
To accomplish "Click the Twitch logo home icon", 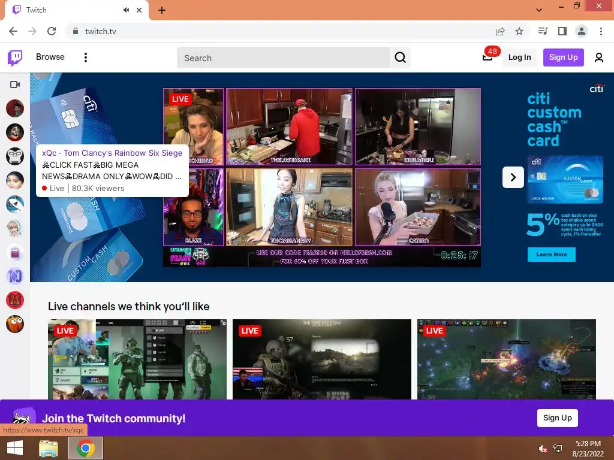I will coord(15,58).
